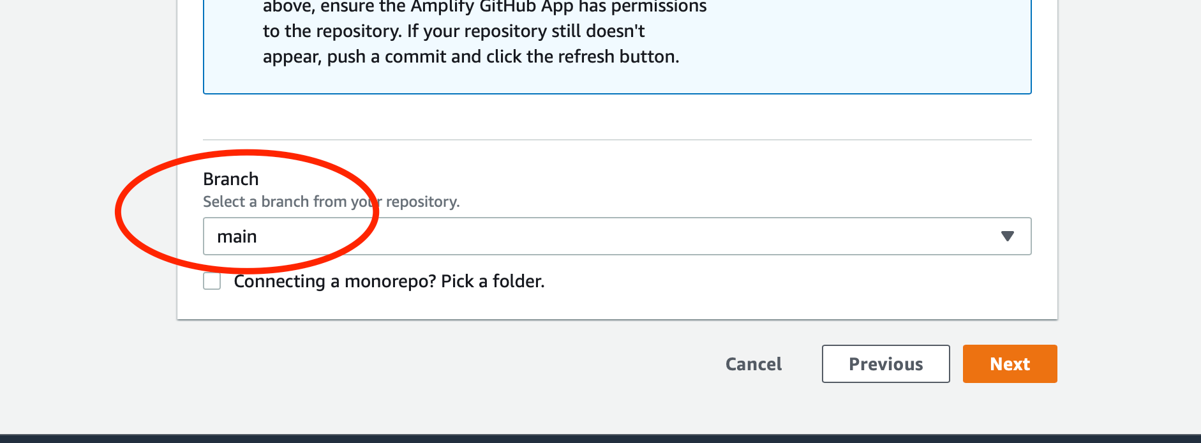Open the Branch dropdown arrow

tap(1007, 236)
